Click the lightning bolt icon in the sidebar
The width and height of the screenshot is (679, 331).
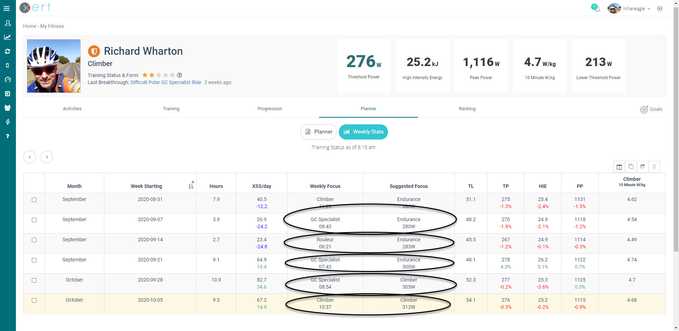coord(7,122)
